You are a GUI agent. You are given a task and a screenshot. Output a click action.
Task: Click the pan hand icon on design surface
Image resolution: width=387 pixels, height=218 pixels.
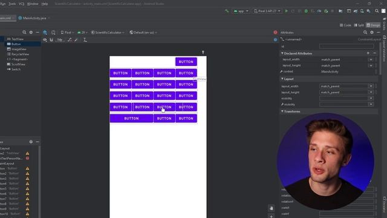coord(272,208)
